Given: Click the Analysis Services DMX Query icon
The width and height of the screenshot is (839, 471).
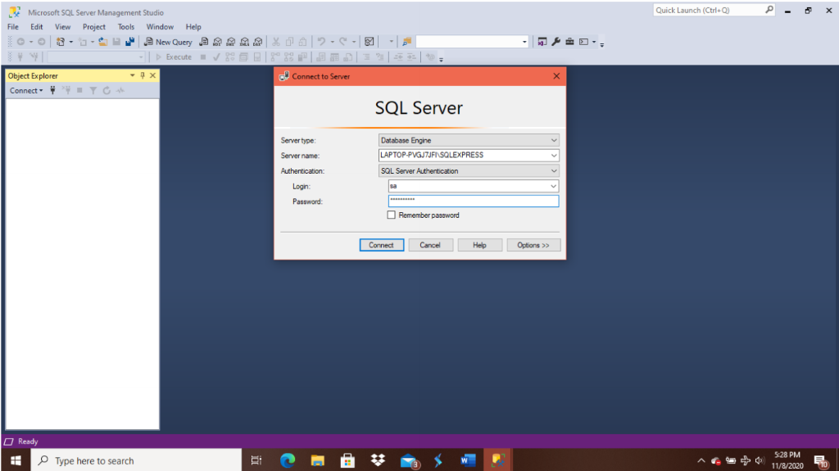Looking at the screenshot, I should point(230,42).
